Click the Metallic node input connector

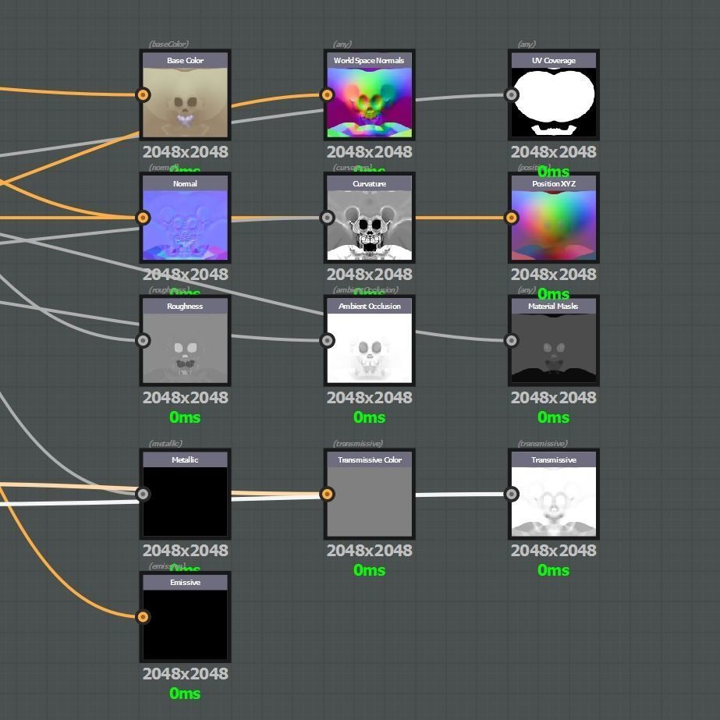coord(144,494)
